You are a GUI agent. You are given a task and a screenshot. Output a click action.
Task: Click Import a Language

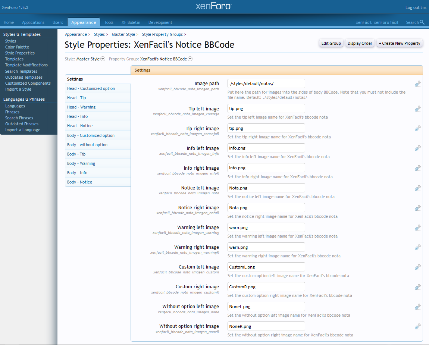23,130
